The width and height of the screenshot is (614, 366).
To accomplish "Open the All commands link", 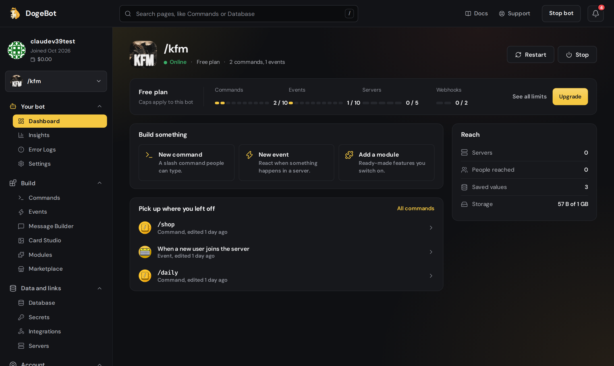I will tap(416, 208).
